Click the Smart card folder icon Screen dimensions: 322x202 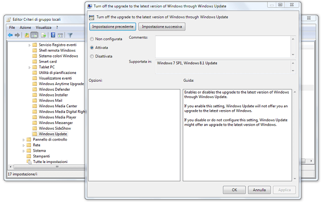(35, 61)
